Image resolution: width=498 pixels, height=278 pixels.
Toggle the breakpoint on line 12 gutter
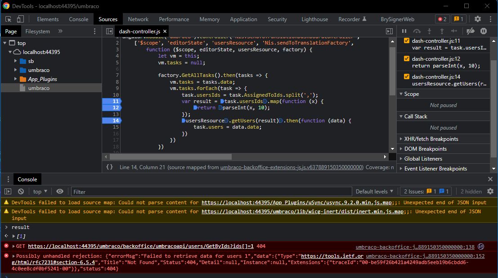112,108
